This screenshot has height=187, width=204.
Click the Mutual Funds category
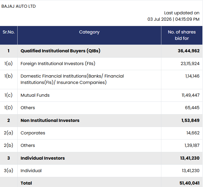click(x=35, y=95)
